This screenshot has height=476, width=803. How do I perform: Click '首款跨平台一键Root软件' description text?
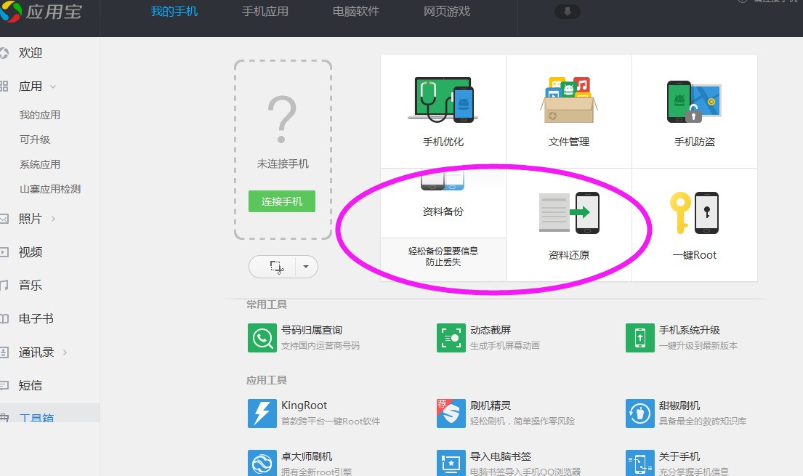(x=331, y=421)
